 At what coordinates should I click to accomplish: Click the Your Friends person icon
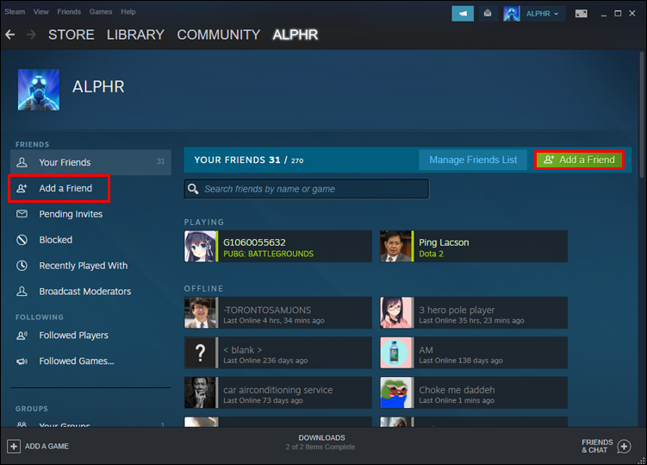coord(22,162)
